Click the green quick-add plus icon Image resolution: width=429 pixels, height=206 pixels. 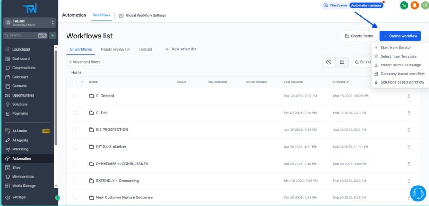[52, 35]
